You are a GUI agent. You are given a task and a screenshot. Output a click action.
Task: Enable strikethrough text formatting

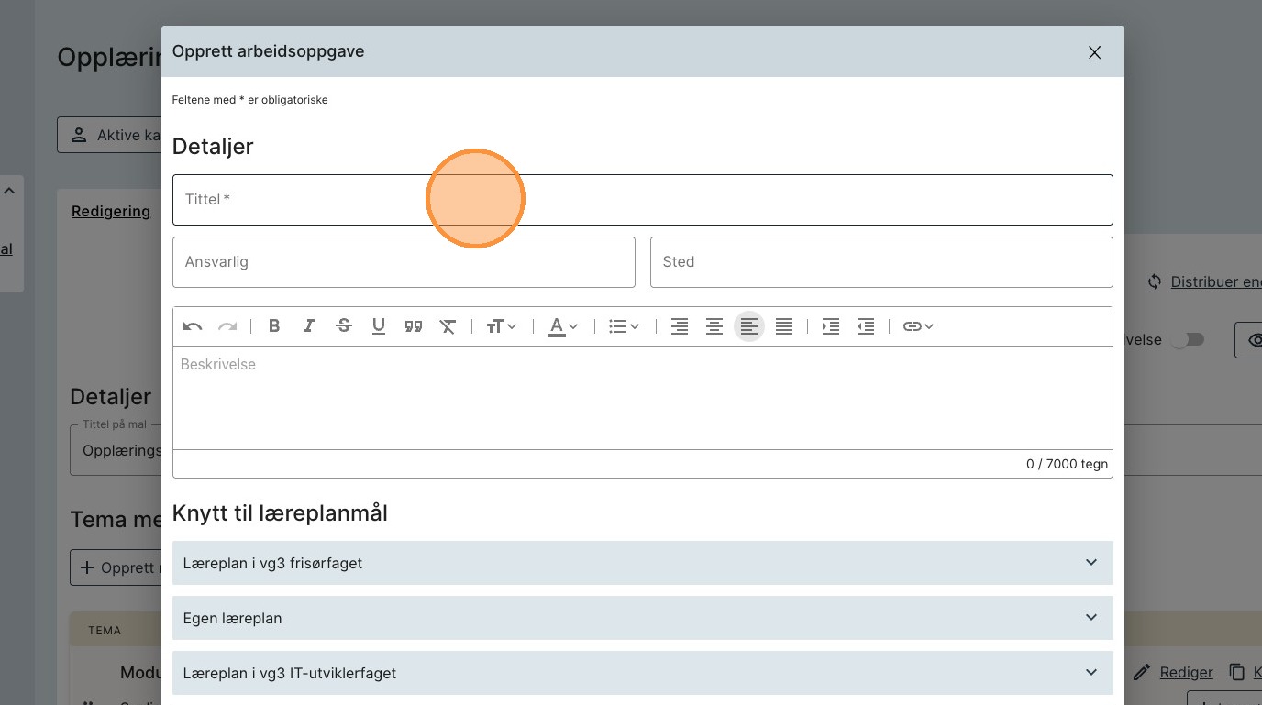[344, 326]
